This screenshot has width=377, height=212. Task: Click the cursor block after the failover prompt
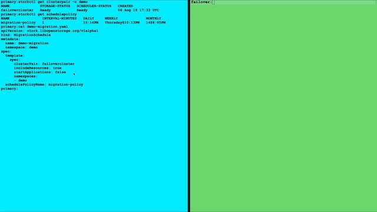point(214,2)
